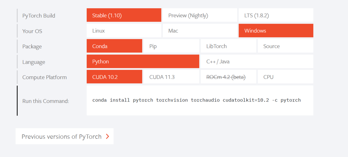Select CUDA 10.2 compute platform

[114, 77]
